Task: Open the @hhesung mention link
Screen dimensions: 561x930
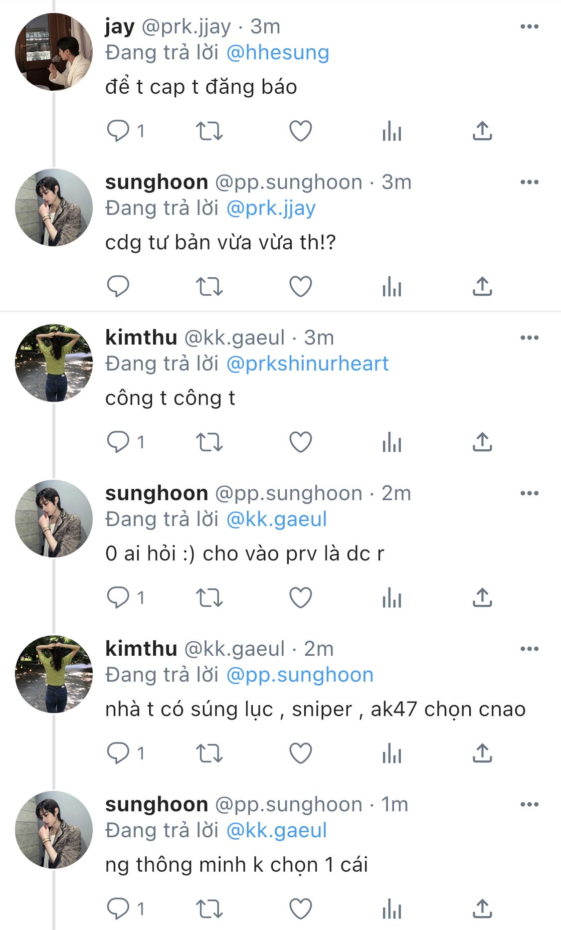Action: [x=278, y=53]
